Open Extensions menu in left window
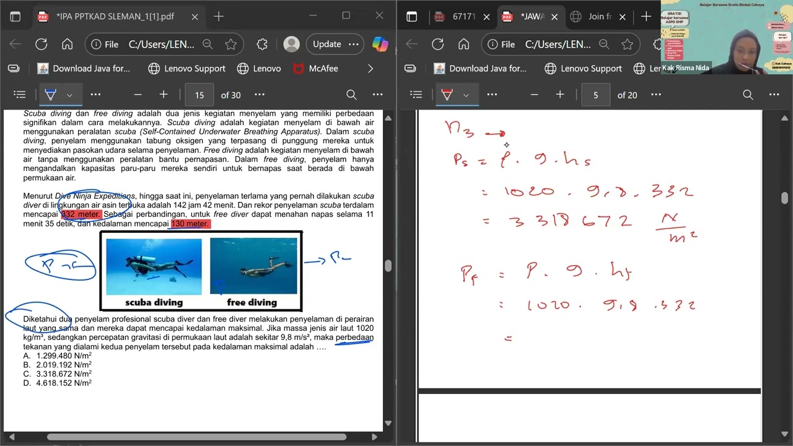This screenshot has width=793, height=446. 262,44
